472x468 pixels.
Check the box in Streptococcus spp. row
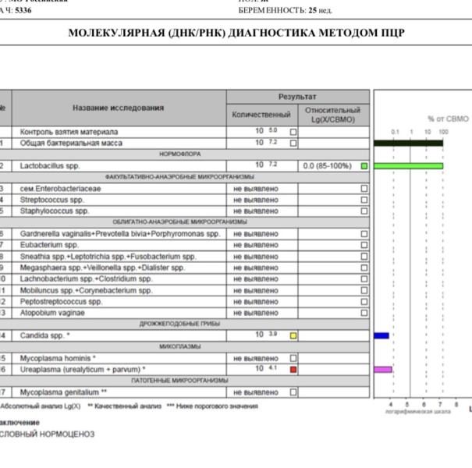(364, 200)
